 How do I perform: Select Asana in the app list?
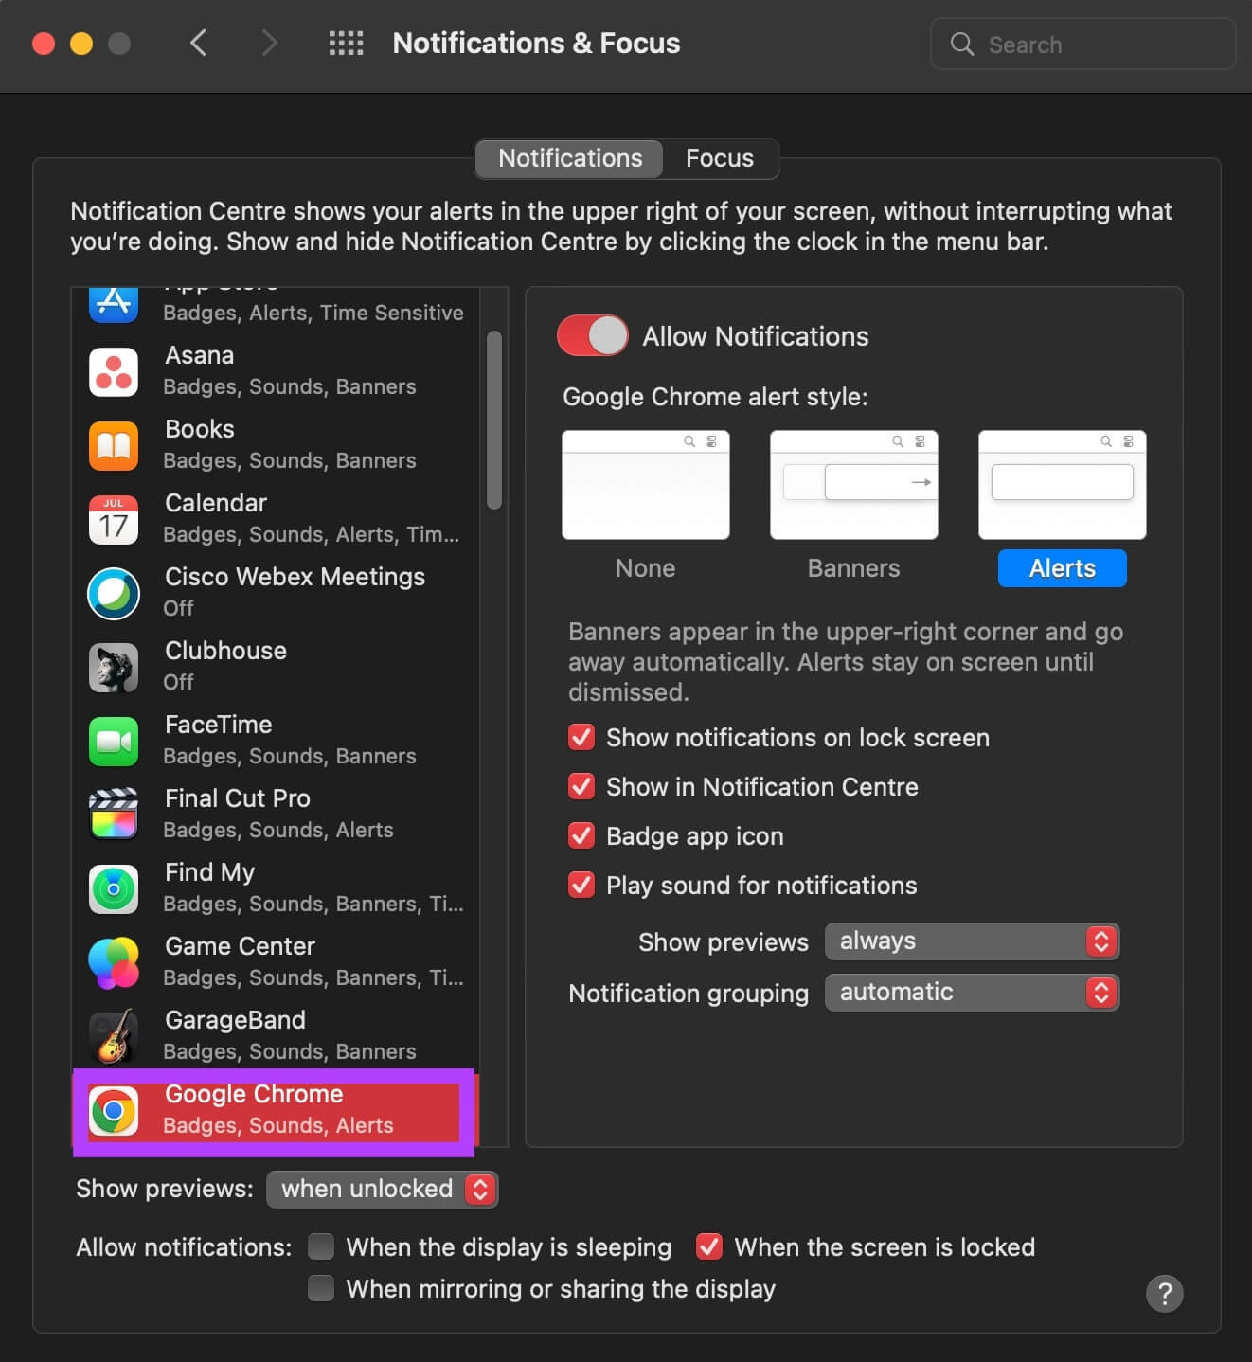click(276, 371)
